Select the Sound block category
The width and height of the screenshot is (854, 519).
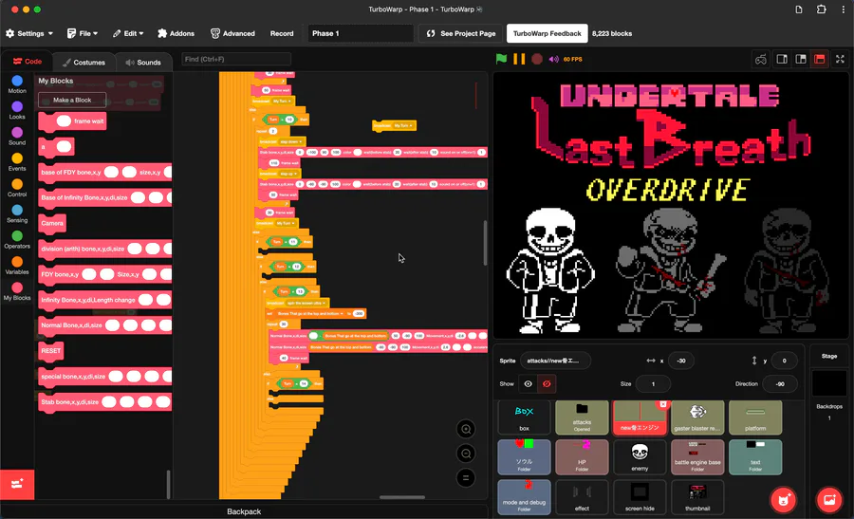click(x=17, y=136)
